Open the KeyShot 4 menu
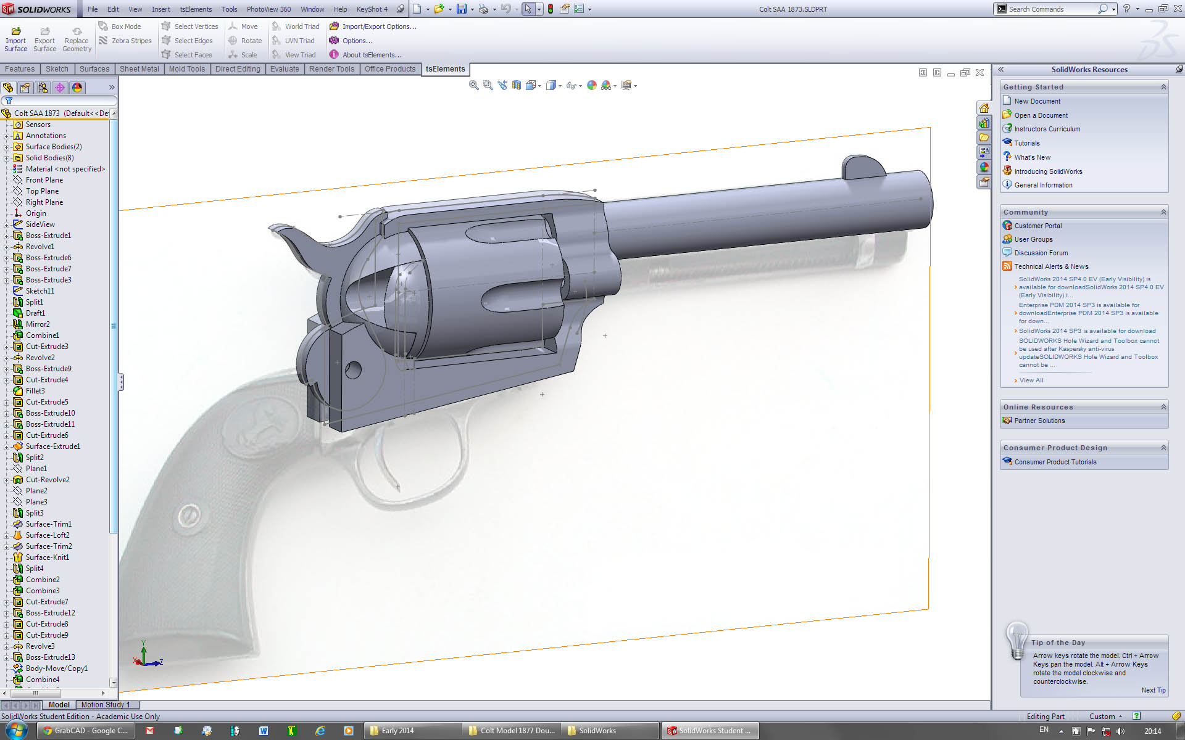The image size is (1185, 740). click(372, 9)
